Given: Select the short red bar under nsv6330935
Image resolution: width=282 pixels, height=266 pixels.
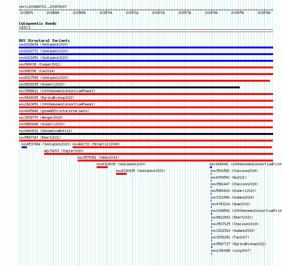Looking at the screenshot, I should [x=121, y=174].
